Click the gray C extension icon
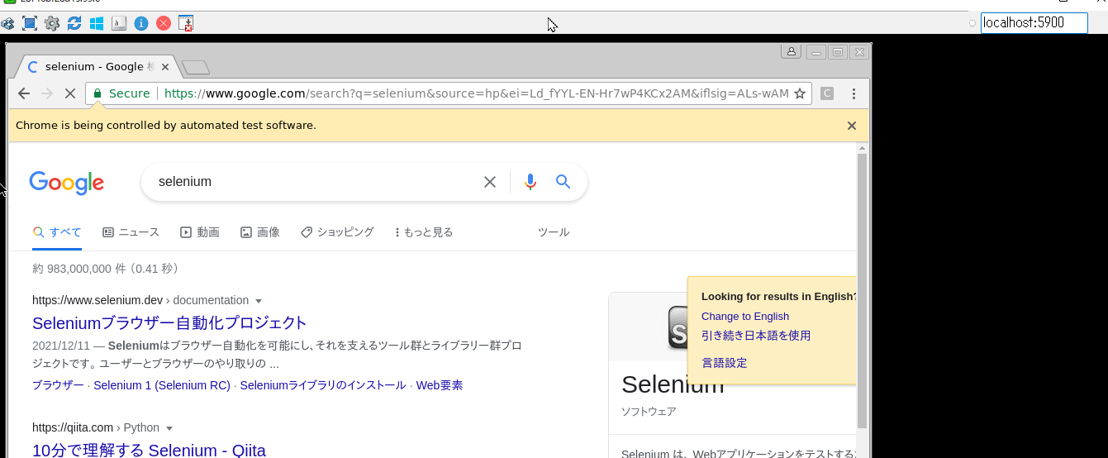The height and width of the screenshot is (458, 1108). [827, 93]
